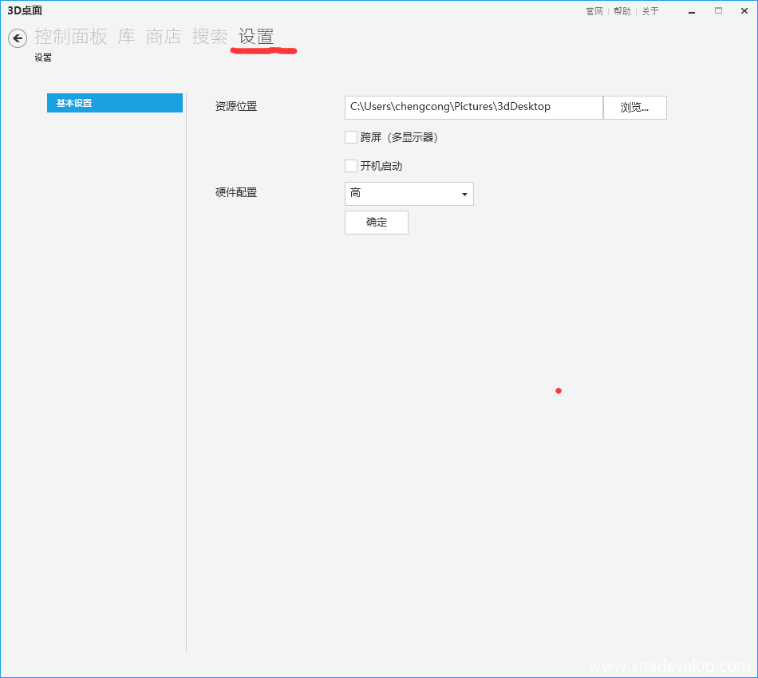Open the 搜索 tab

coord(210,37)
